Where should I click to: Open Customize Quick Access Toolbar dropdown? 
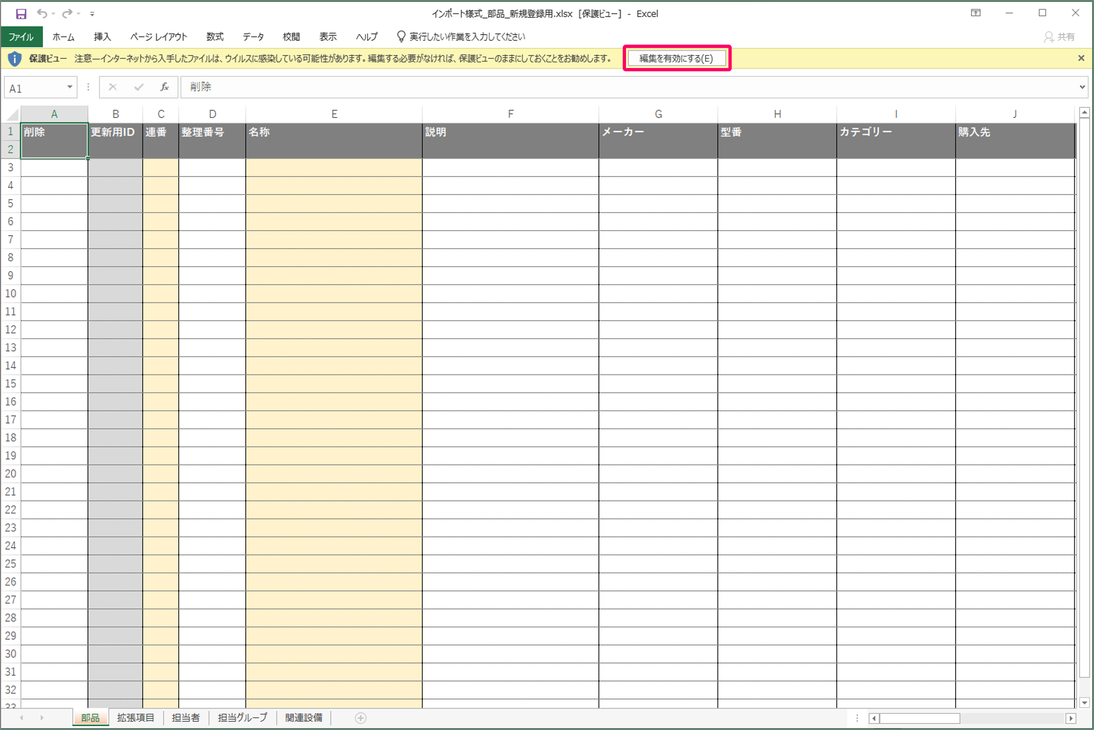click(x=92, y=14)
